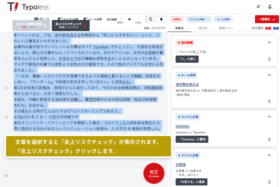Click editor line starting その最もたる例
This screenshot has height=187, width=280.
pyautogui.click(x=68, y=111)
